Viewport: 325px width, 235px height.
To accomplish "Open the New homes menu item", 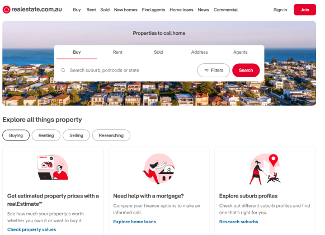I will (x=126, y=10).
